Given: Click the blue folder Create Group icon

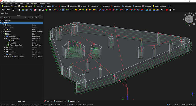Looking at the screenshot, I should [63, 10].
